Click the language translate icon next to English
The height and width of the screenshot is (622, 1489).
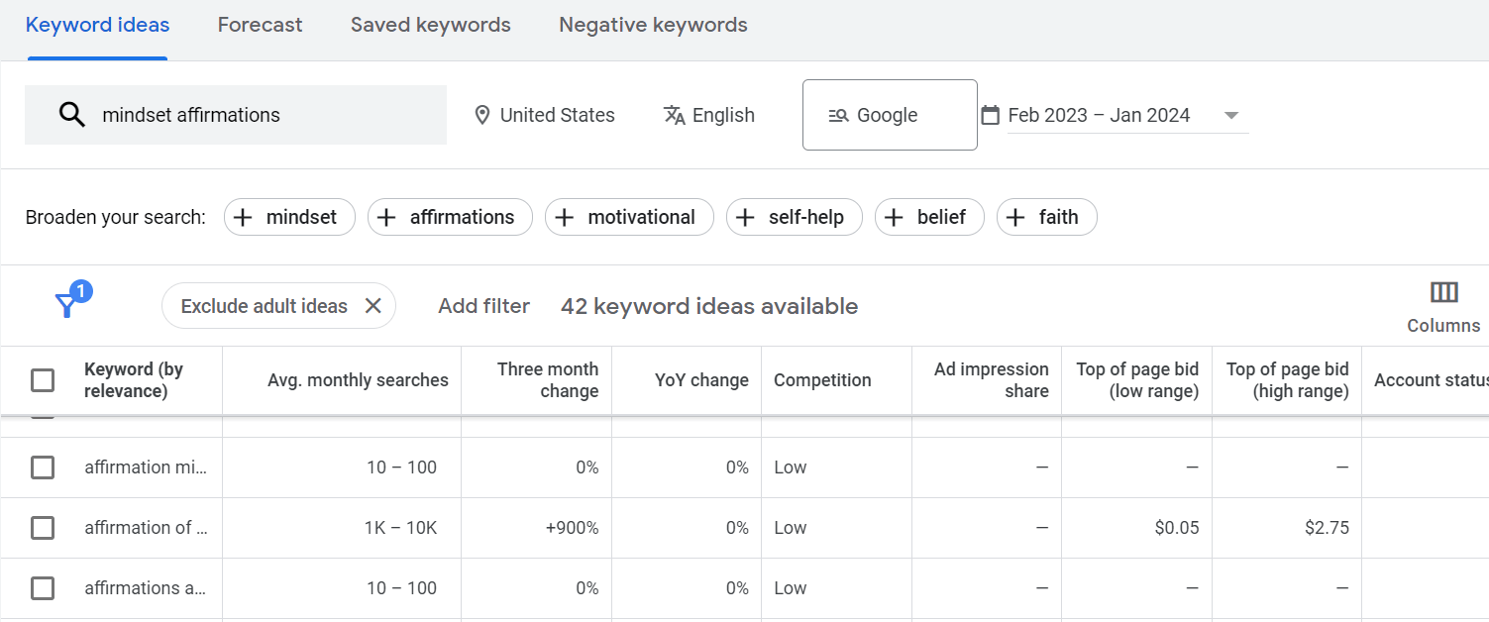(x=675, y=115)
